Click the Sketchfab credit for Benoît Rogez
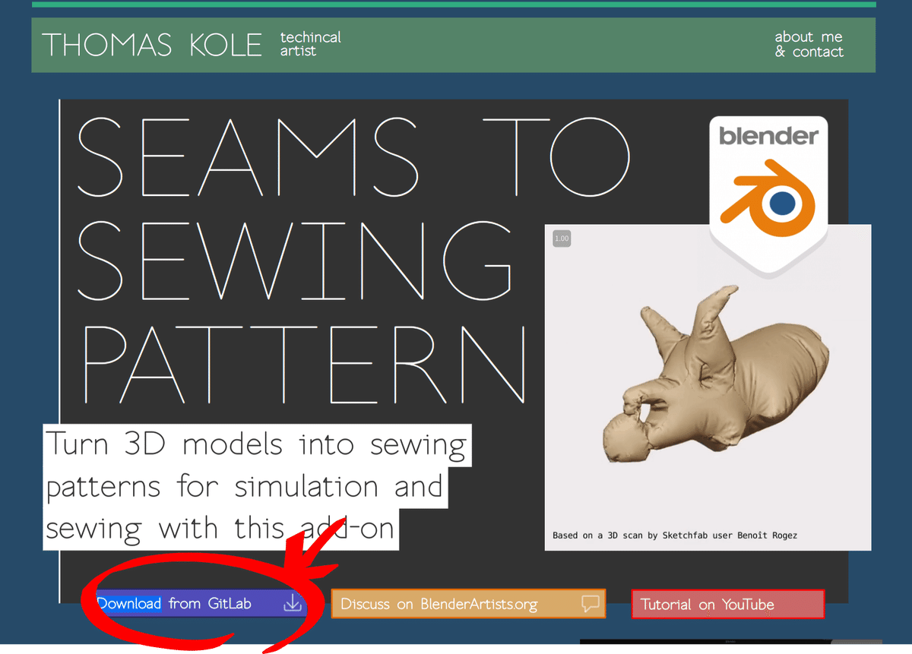This screenshot has height=654, width=912. 674,535
